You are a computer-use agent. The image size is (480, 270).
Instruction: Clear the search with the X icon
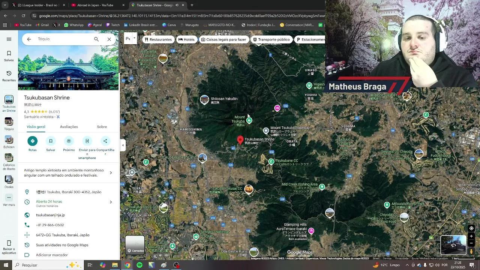pyautogui.click(x=109, y=39)
